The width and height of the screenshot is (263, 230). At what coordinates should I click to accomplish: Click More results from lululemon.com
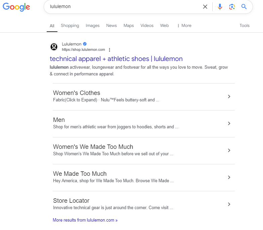[x=85, y=220]
